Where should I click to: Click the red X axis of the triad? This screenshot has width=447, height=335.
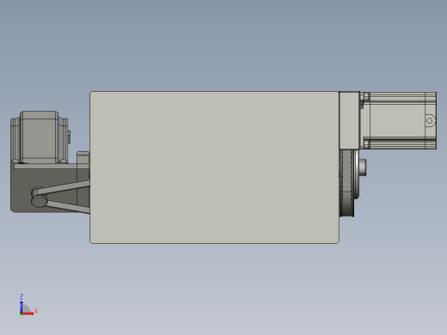click(28, 314)
